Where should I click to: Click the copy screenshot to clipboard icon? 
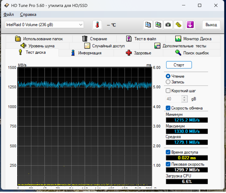pyautogui.click(x=158, y=25)
